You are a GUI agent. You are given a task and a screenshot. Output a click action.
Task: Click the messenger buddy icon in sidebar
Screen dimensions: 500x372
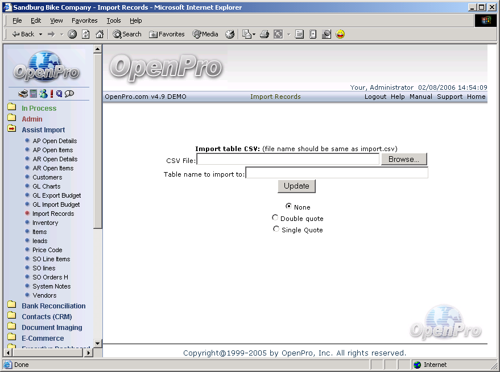43,94
